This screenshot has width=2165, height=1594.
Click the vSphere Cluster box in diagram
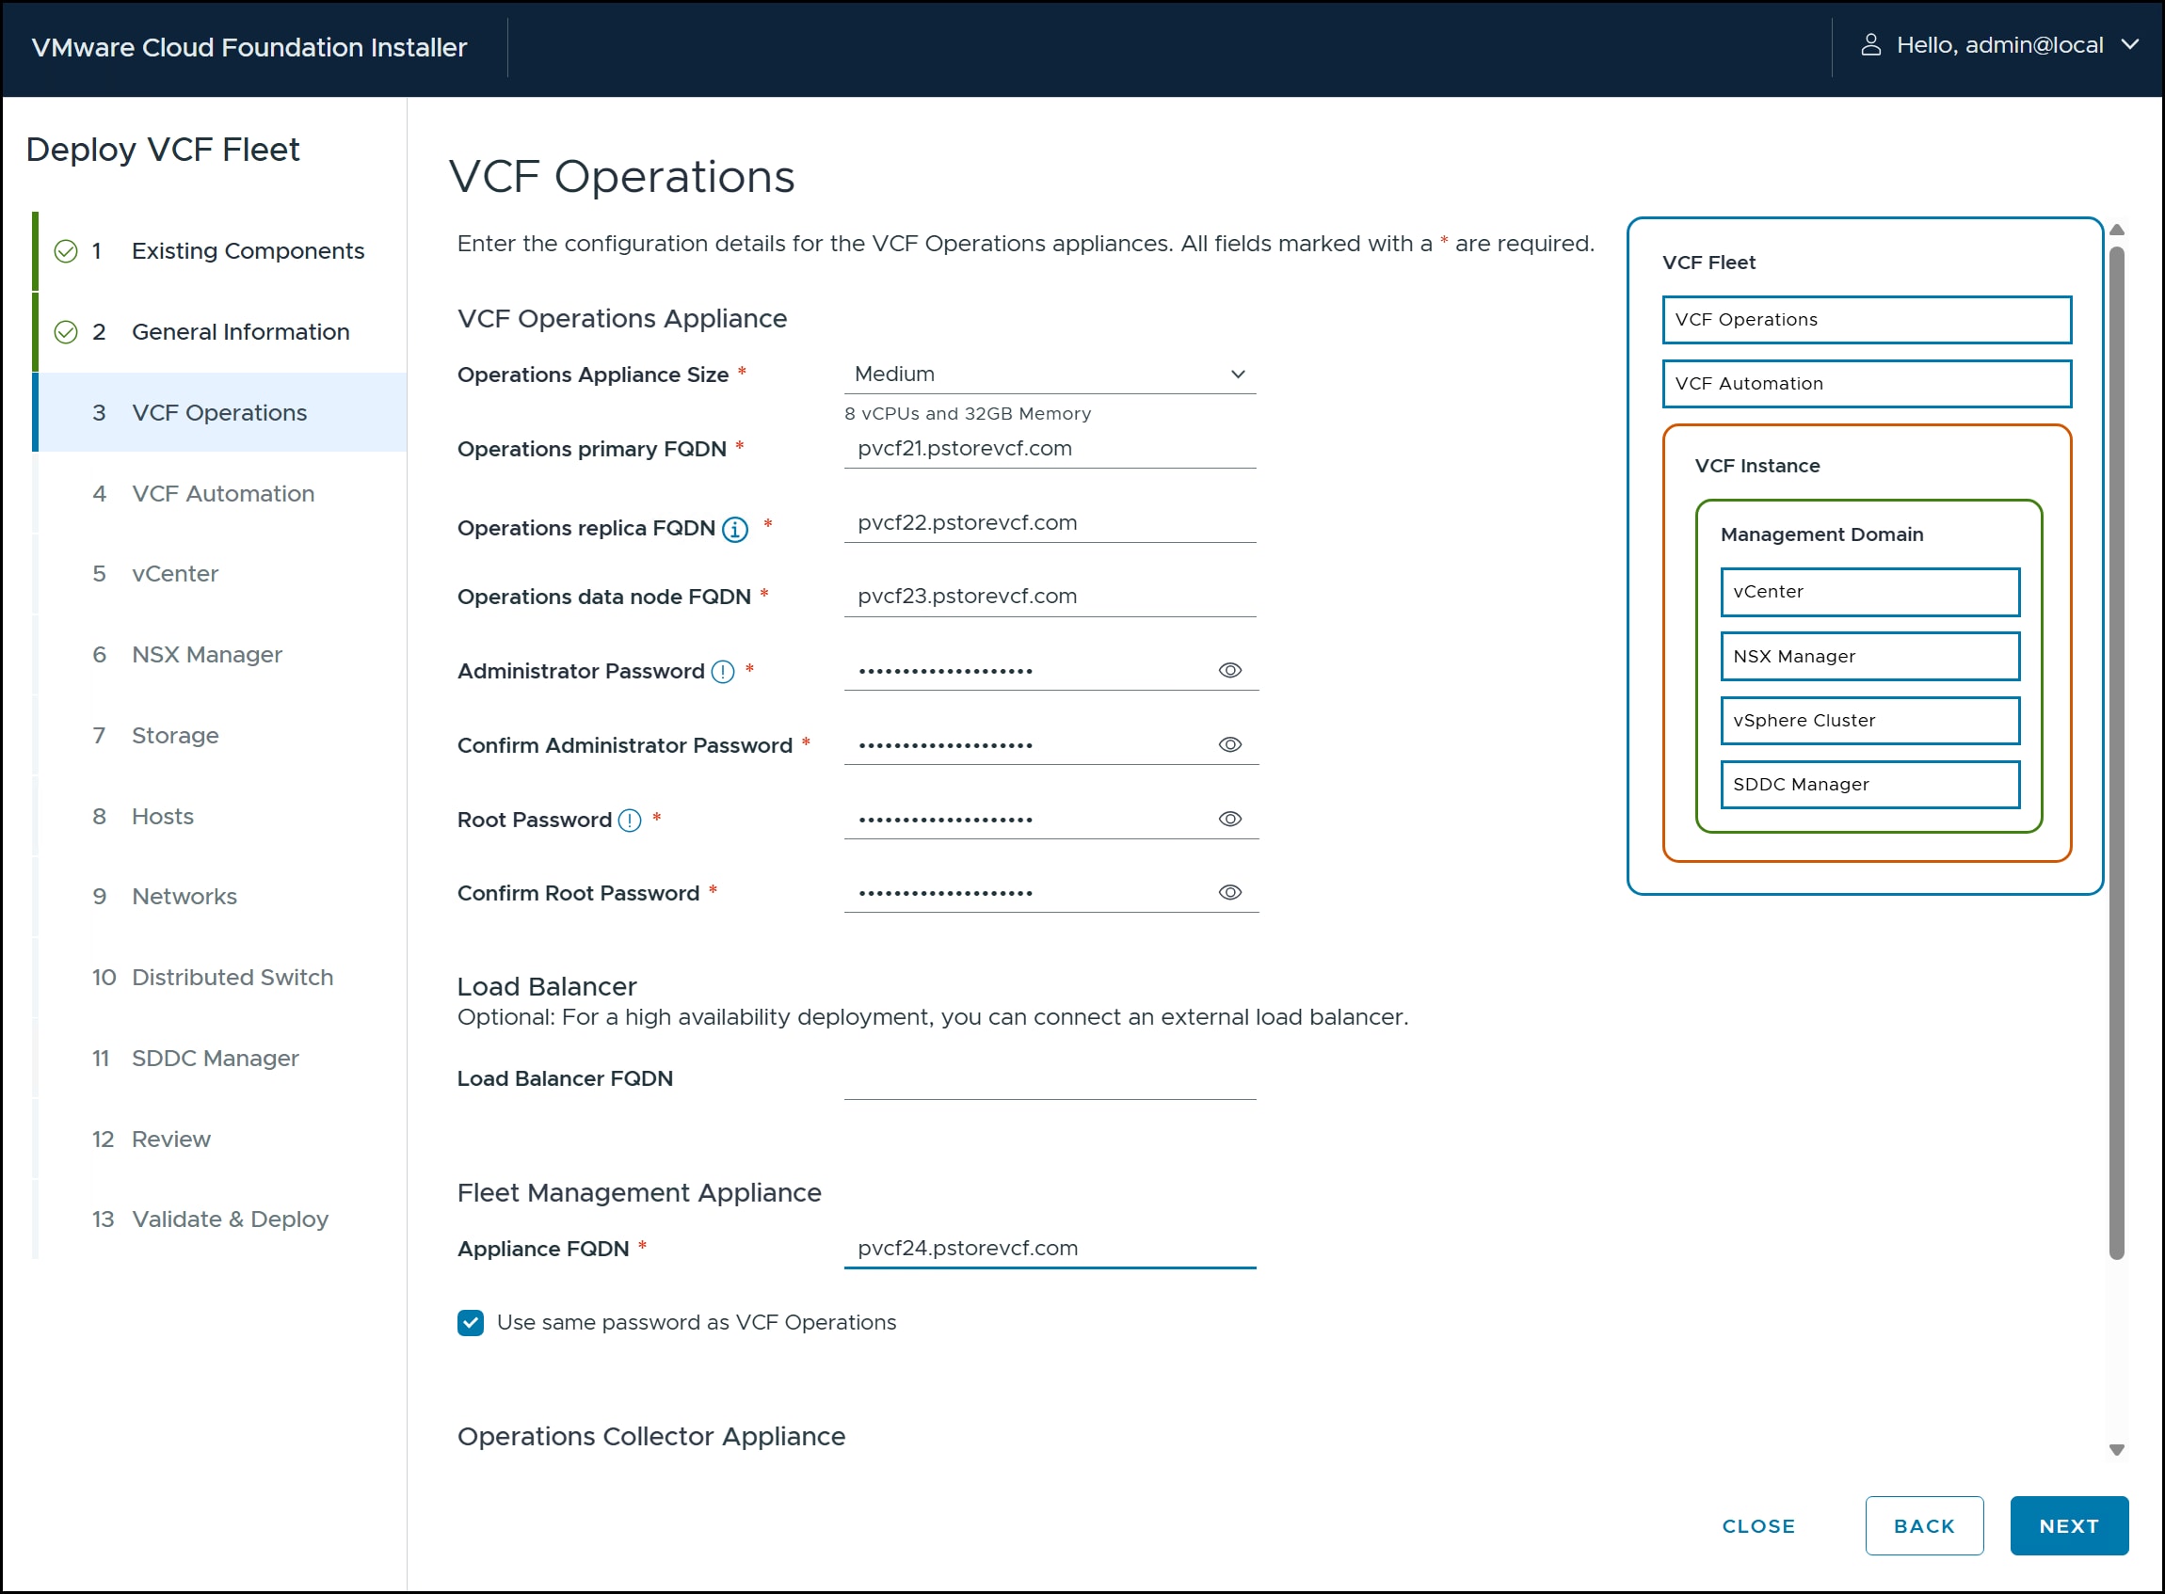1869,721
